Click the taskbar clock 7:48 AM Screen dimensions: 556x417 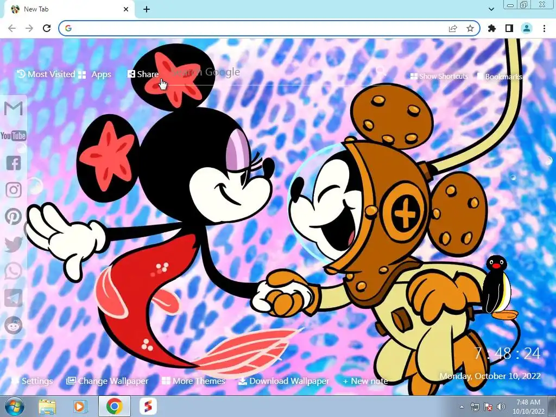pos(528,407)
